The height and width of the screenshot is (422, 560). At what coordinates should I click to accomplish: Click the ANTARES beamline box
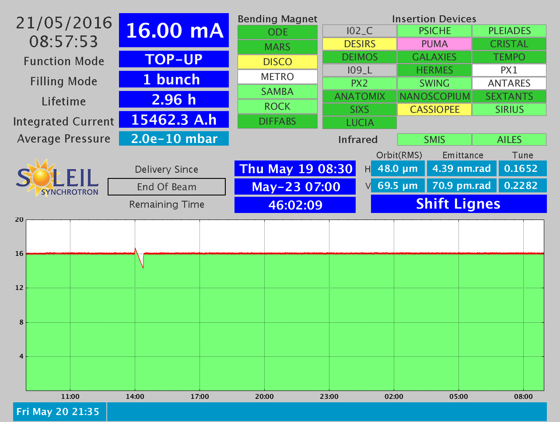tap(509, 84)
